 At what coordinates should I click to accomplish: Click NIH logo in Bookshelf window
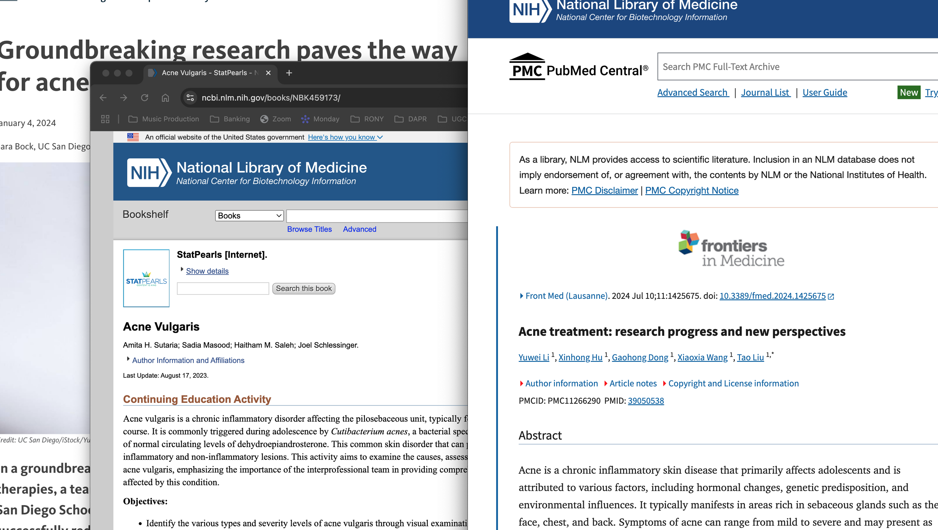point(149,173)
